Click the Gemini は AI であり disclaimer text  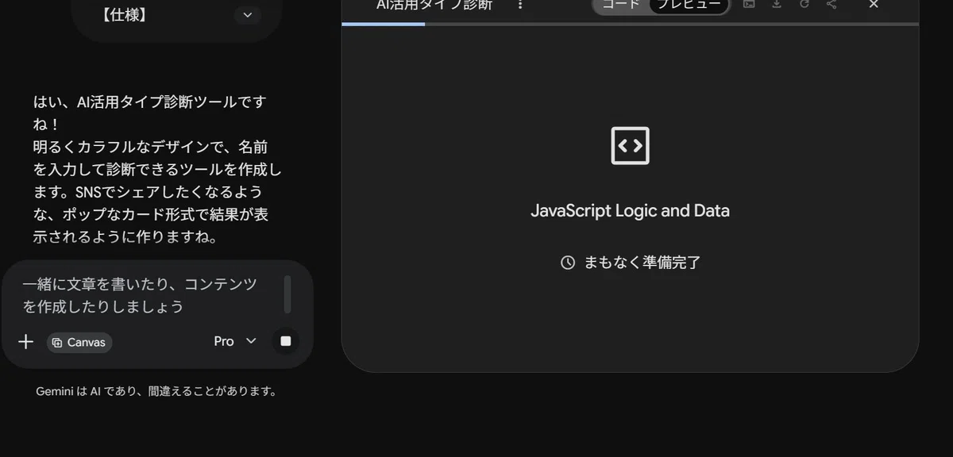tap(156, 391)
